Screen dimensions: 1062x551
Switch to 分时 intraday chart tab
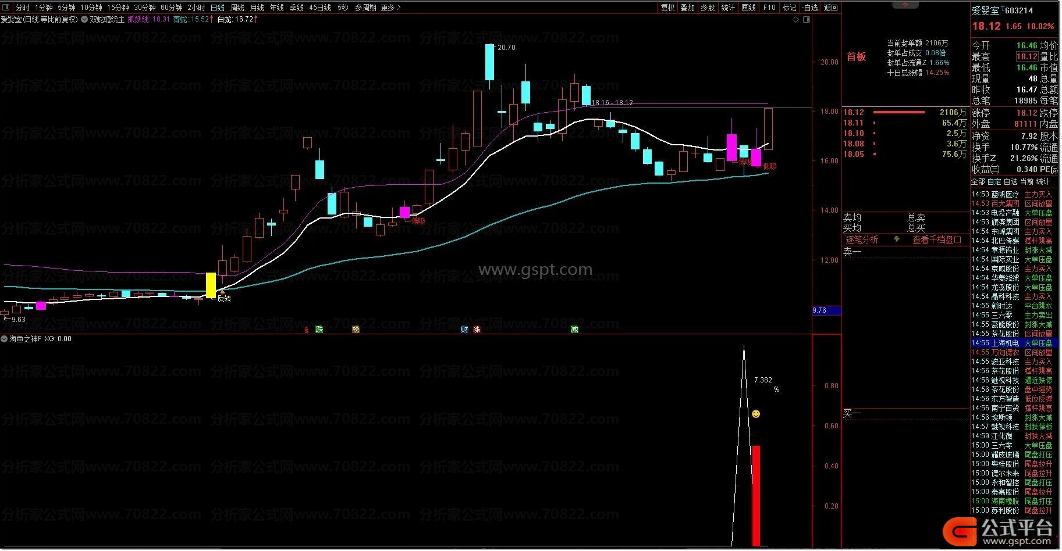coord(23,8)
